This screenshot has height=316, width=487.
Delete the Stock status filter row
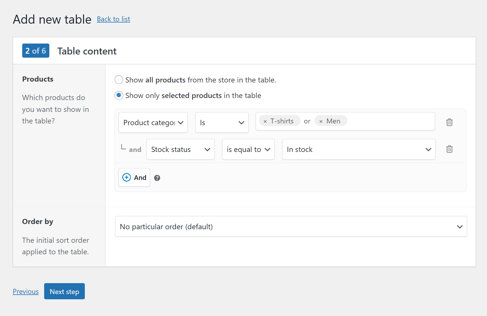pos(449,149)
